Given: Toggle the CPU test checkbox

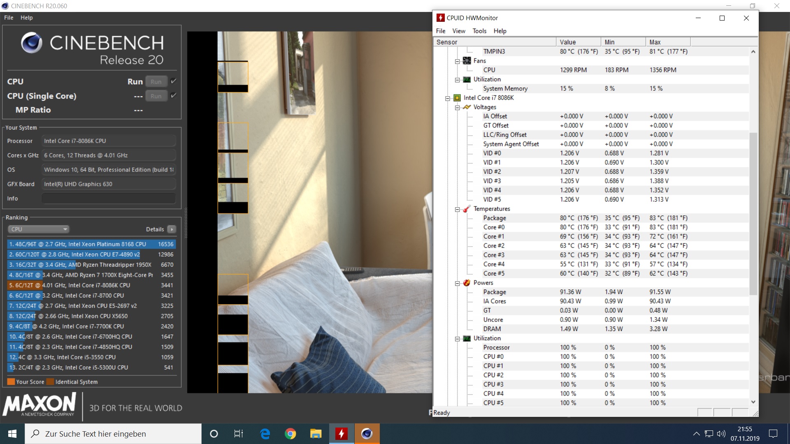Looking at the screenshot, I should [174, 81].
